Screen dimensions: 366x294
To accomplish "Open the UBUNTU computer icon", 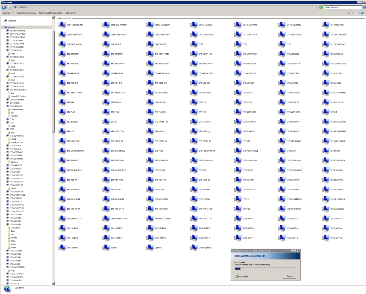I will pos(149,248).
